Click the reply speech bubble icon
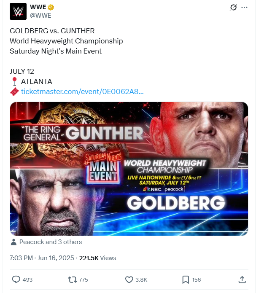This screenshot has height=293, width=256. click(x=16, y=280)
